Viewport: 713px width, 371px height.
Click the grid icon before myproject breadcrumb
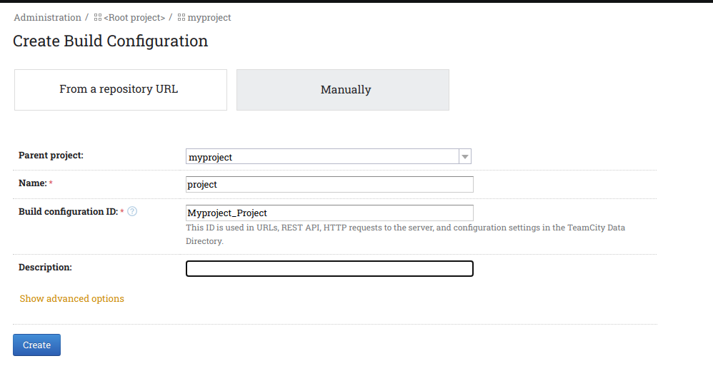click(x=181, y=17)
